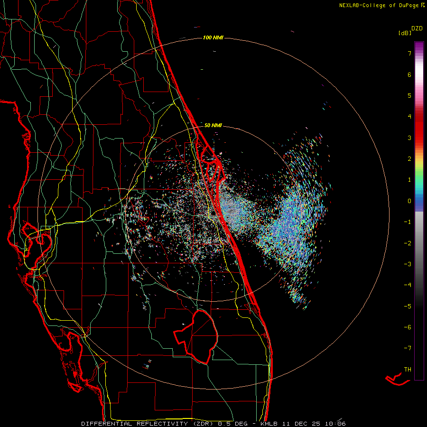Click the 50 NMI range ring label
The height and width of the screenshot is (427, 427).
click(213, 125)
